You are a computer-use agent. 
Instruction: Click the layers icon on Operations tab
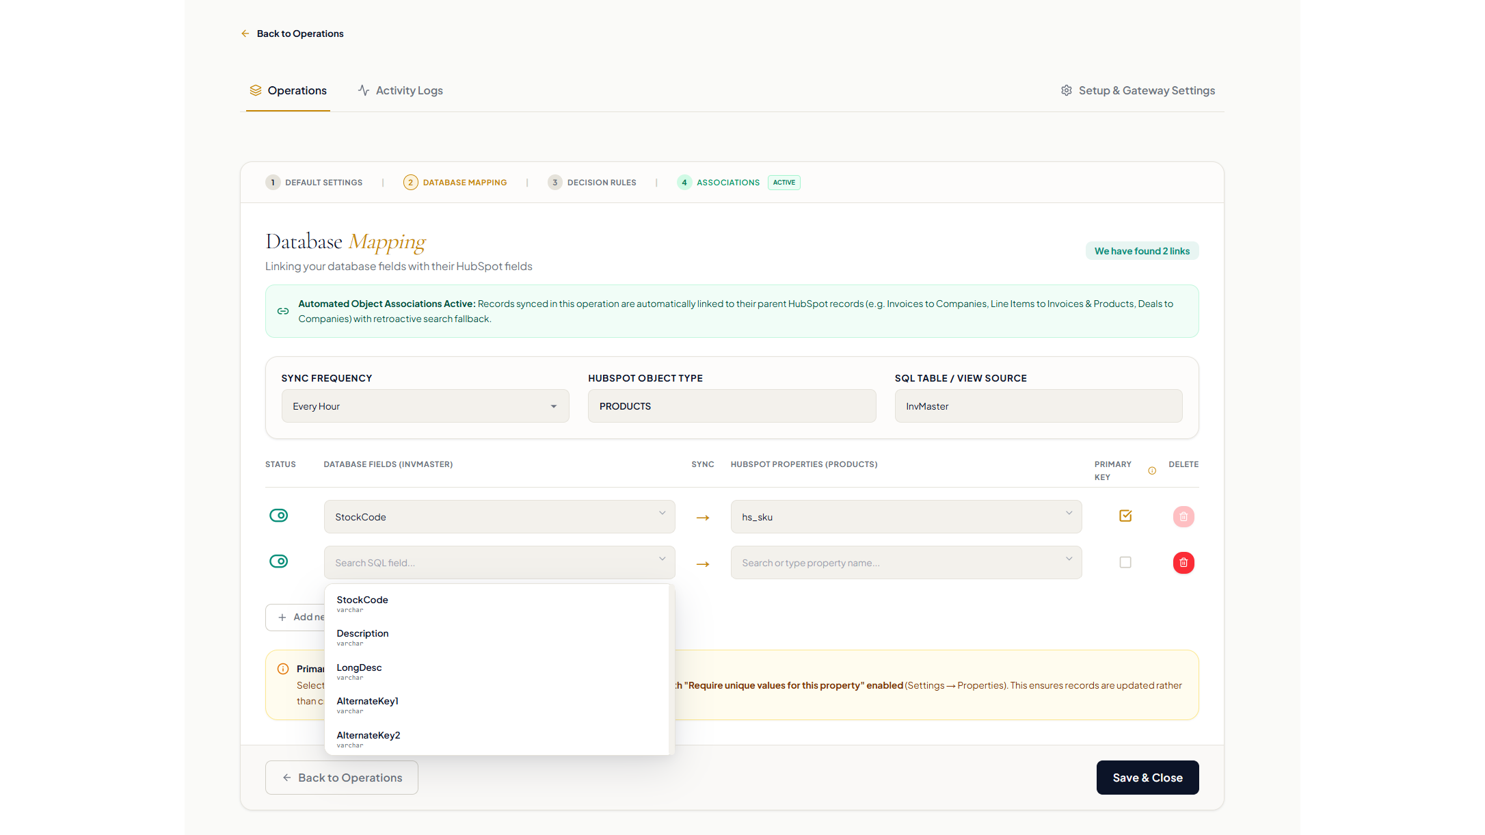pyautogui.click(x=256, y=90)
